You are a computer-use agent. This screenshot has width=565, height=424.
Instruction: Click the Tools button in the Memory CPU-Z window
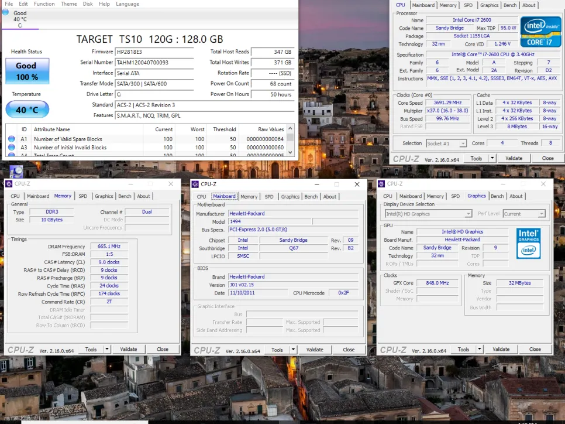[x=91, y=349]
